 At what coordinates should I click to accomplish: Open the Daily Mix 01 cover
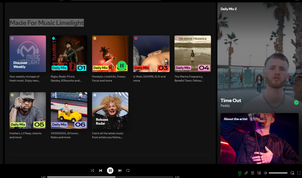(69, 54)
